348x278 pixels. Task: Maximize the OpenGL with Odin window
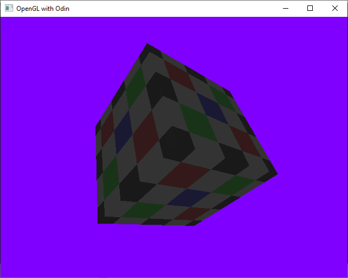coord(310,9)
